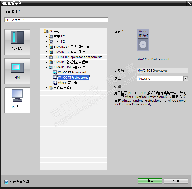192x189 pixels.
Task: Toggle the 打开设备视图 checkbox
Action: tap(6, 182)
